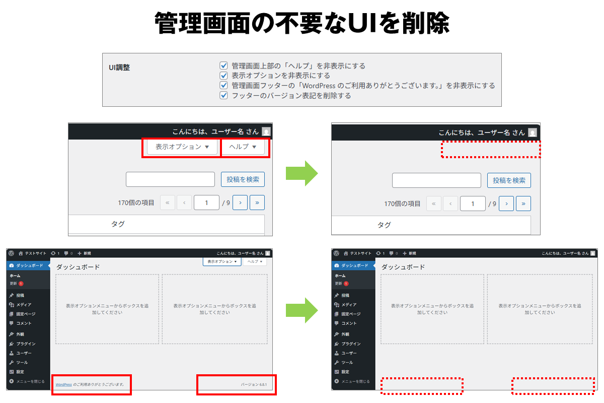Image resolution: width=604 pixels, height=403 pixels.
Task: Click the search input in the right post-list screenshot
Action: click(436, 180)
